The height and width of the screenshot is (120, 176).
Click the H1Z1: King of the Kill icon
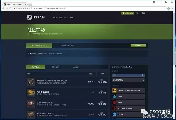coord(114,108)
